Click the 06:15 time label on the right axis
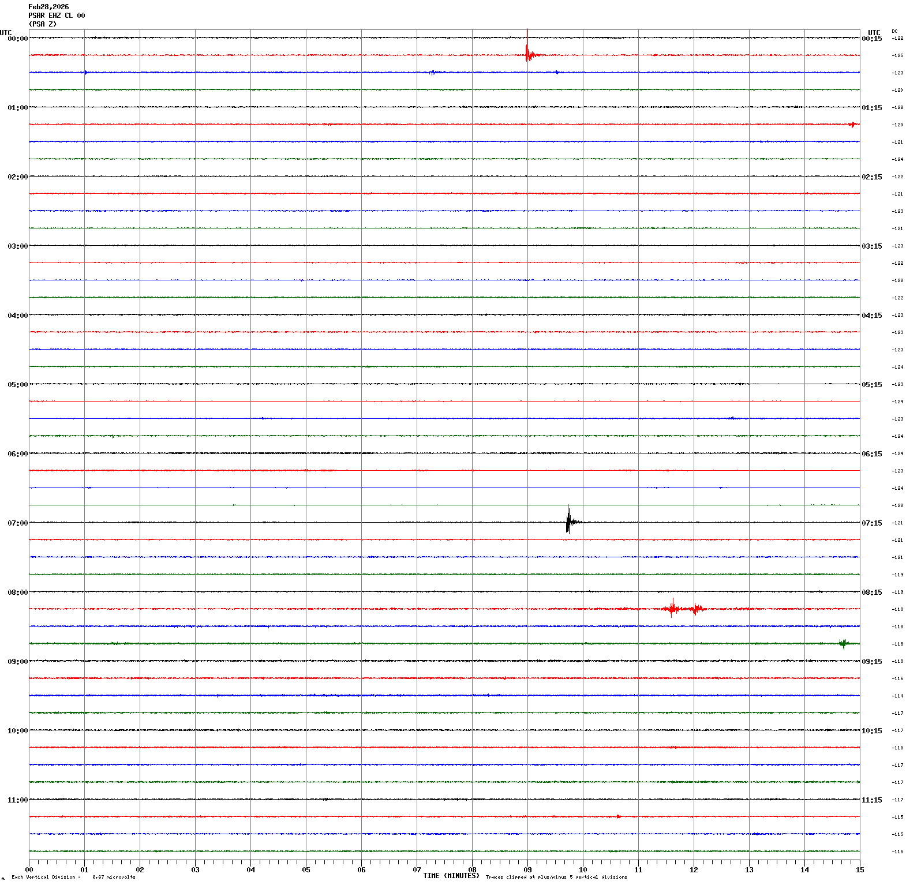 click(871, 454)
